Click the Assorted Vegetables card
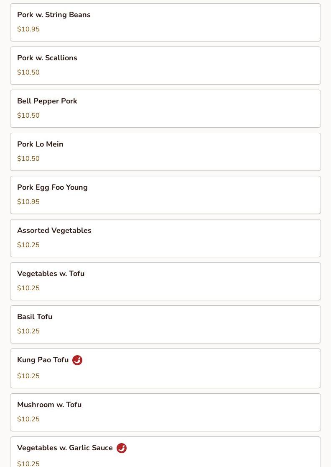Screen dimensions: 331x467 (165, 238)
